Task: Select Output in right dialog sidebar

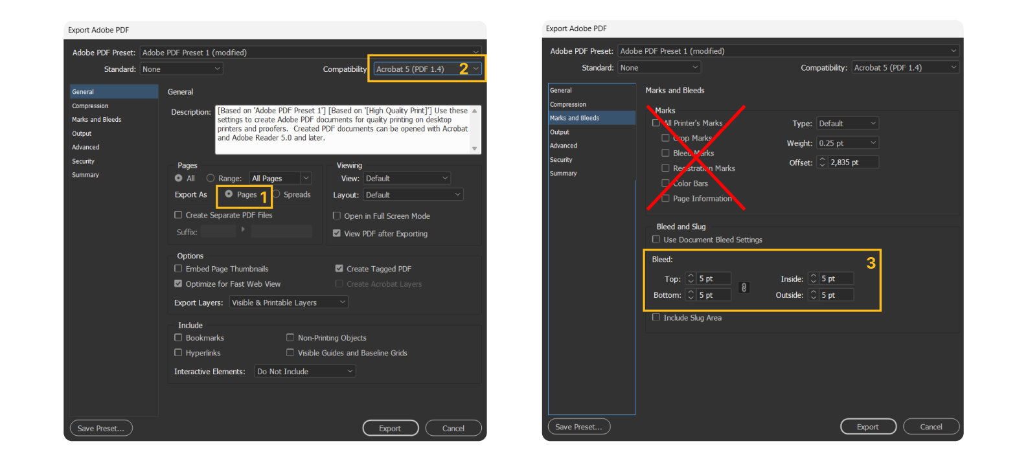Action: pyautogui.click(x=560, y=132)
